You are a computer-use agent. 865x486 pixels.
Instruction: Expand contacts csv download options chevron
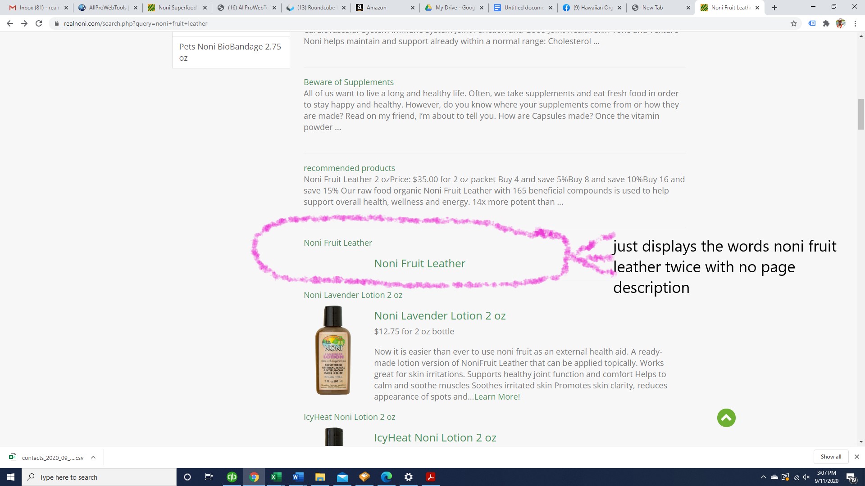tap(93, 457)
